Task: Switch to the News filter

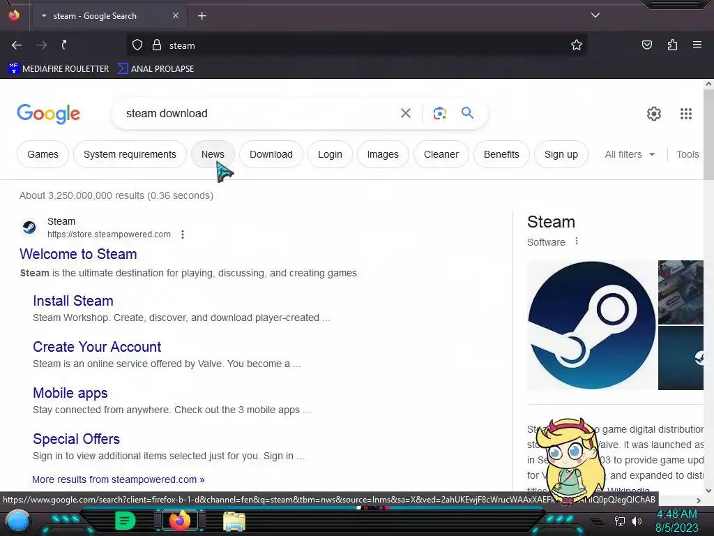Action: (x=213, y=154)
